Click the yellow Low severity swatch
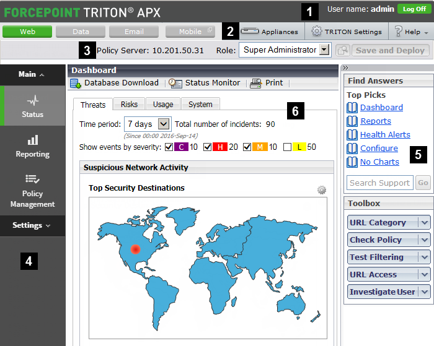The height and width of the screenshot is (346, 434). pyautogui.click(x=299, y=147)
